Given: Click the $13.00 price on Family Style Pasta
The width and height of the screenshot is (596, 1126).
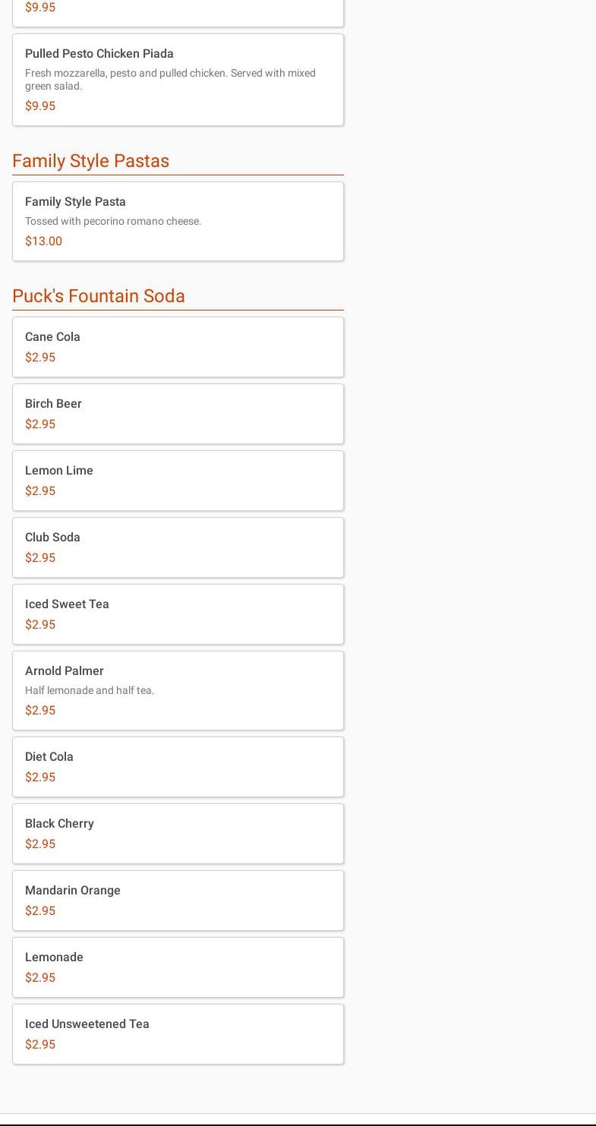Looking at the screenshot, I should (x=44, y=241).
